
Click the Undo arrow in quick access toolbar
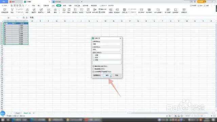coord(23,5)
